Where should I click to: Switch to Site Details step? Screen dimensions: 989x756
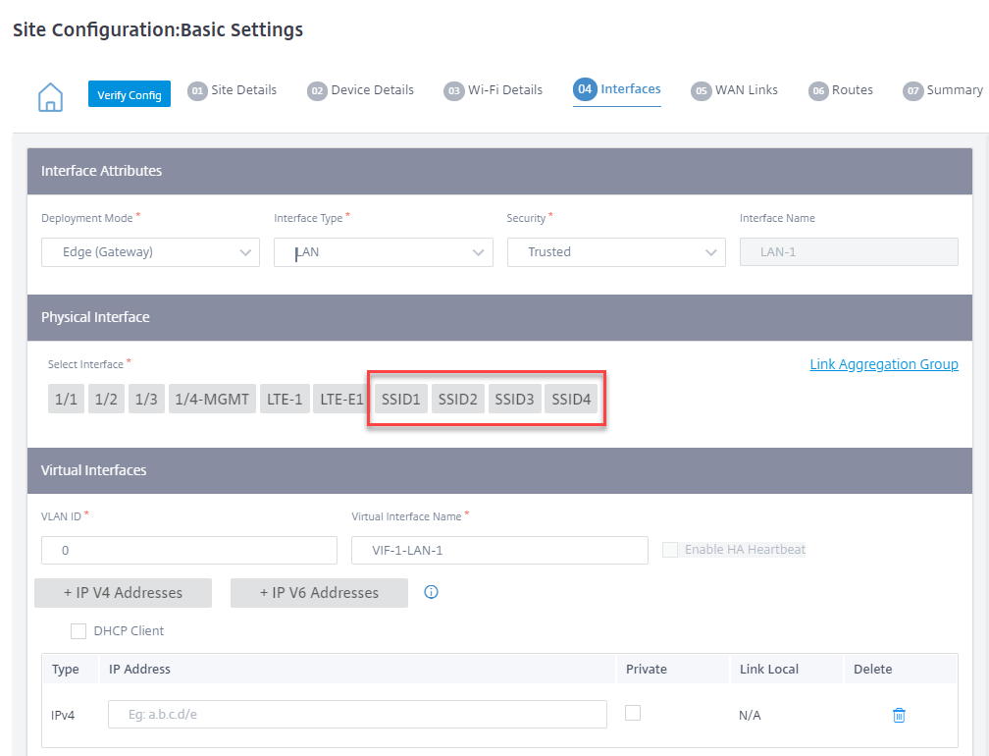click(x=233, y=90)
